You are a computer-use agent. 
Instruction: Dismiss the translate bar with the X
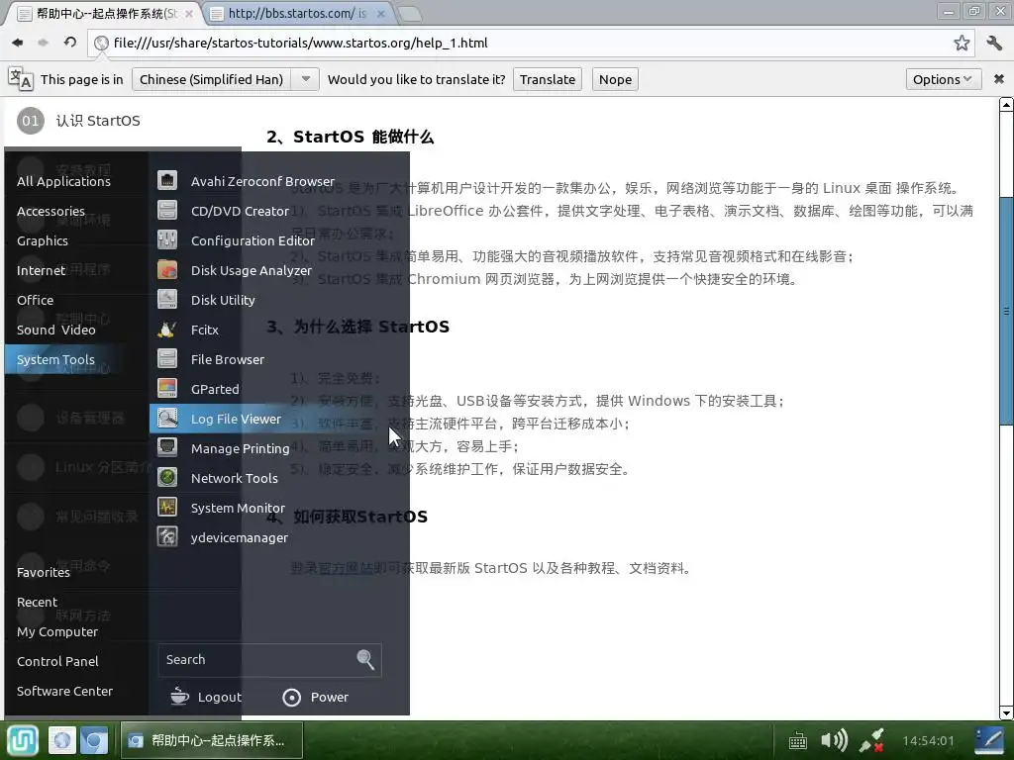pyautogui.click(x=999, y=79)
